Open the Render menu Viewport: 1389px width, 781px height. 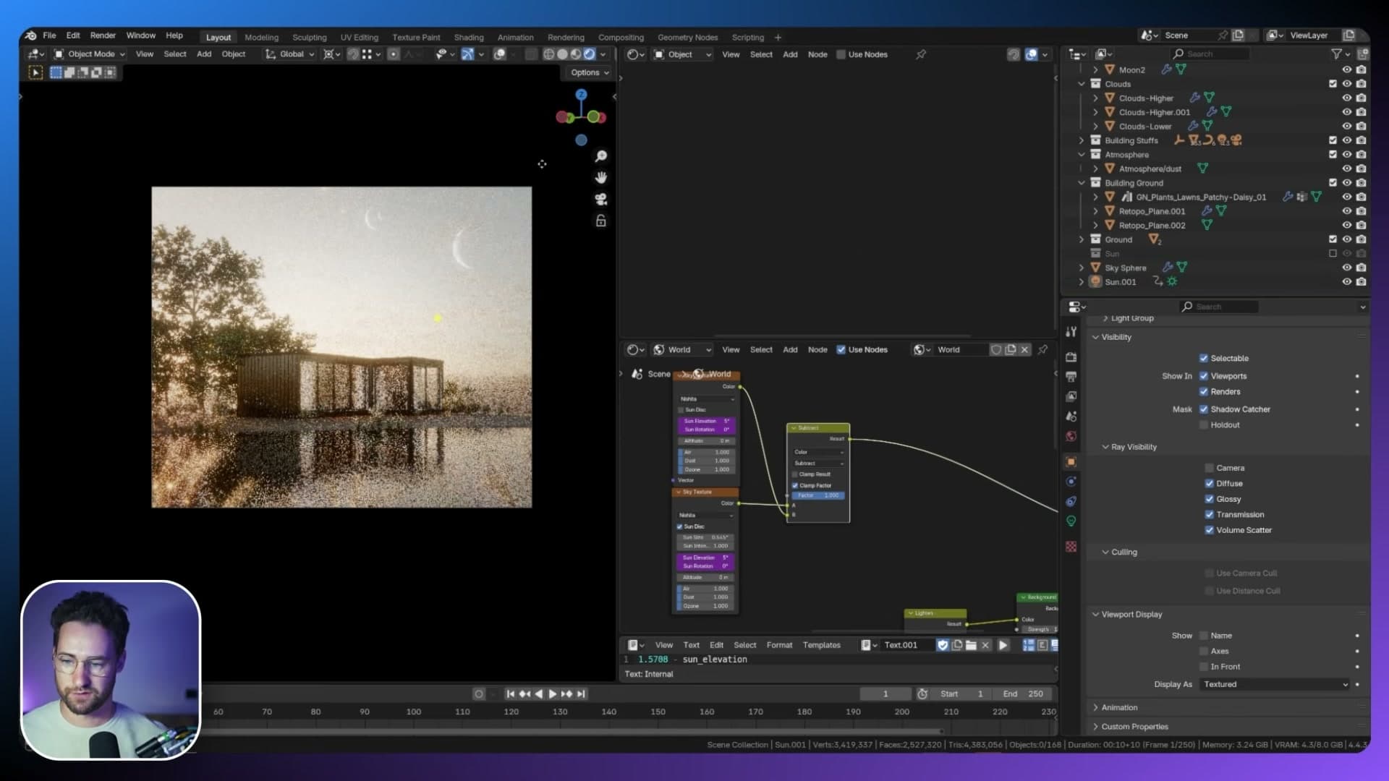[103, 35]
